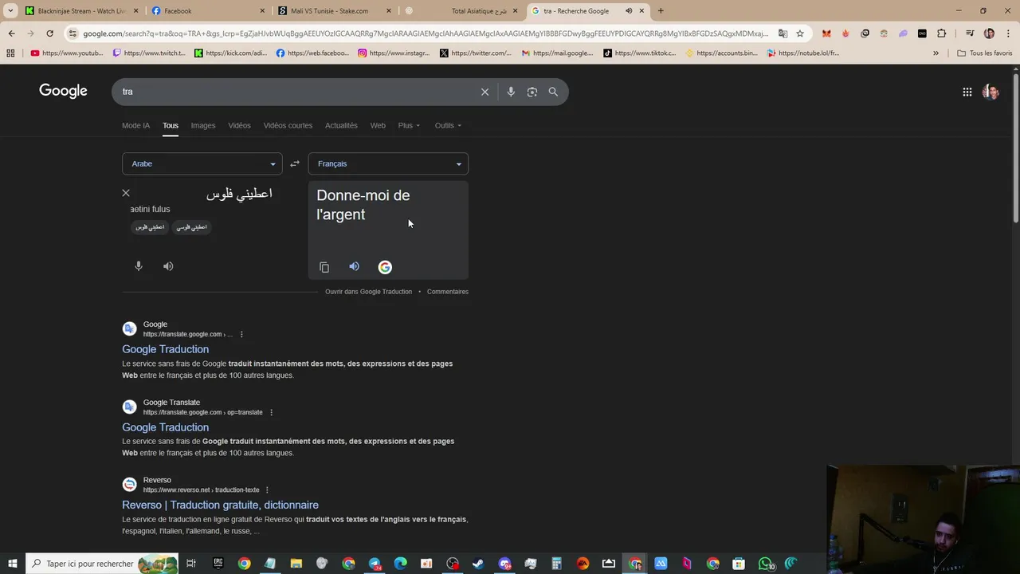Image resolution: width=1020 pixels, height=574 pixels.
Task: Expand the Outils tools menu
Action: 448,125
